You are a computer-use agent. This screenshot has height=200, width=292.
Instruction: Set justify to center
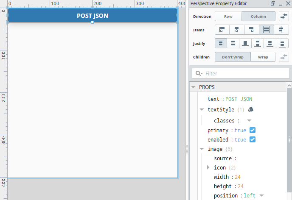coord(233,43)
